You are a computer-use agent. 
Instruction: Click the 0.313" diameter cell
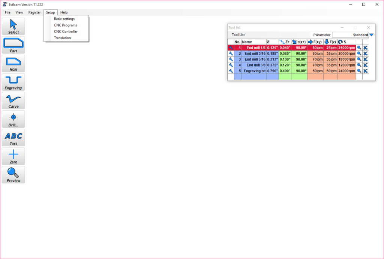tap(273, 60)
